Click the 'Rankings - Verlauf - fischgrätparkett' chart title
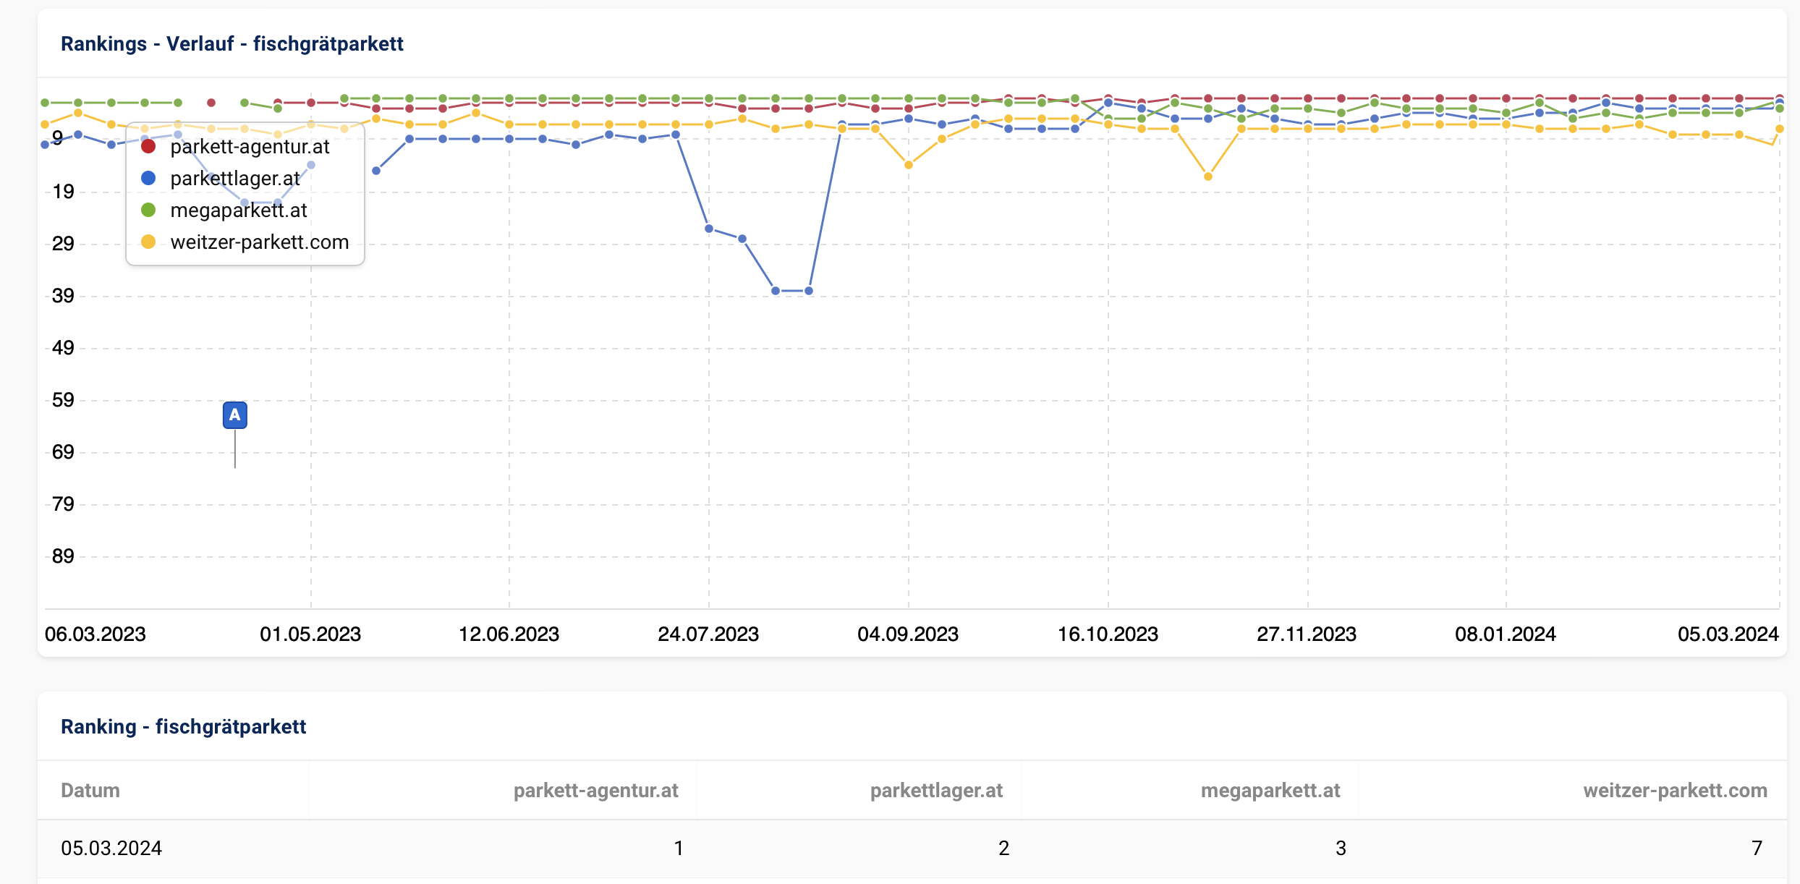 (x=232, y=44)
